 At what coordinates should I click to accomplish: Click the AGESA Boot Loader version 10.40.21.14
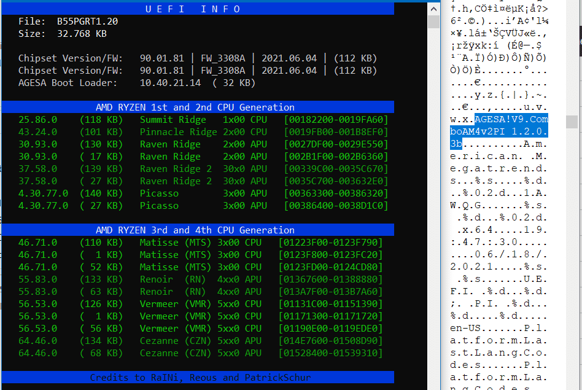(x=170, y=82)
